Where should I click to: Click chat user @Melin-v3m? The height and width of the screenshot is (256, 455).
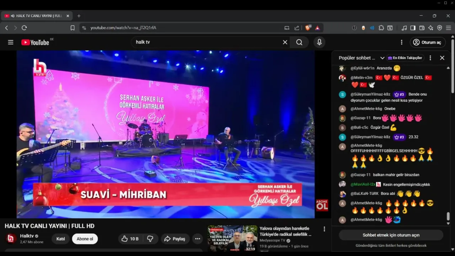(362, 78)
